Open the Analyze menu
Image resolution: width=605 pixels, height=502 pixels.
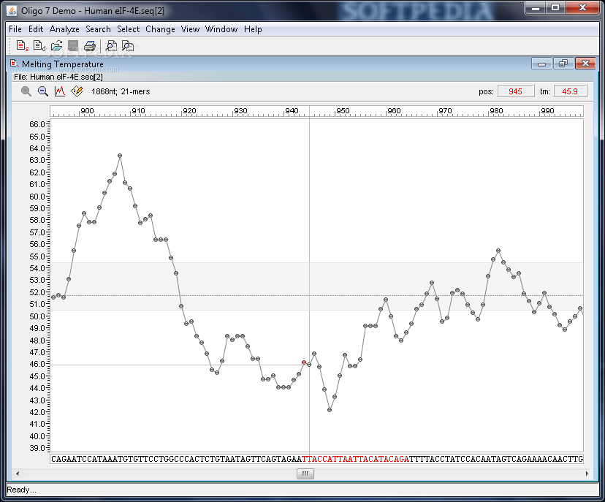pyautogui.click(x=64, y=29)
